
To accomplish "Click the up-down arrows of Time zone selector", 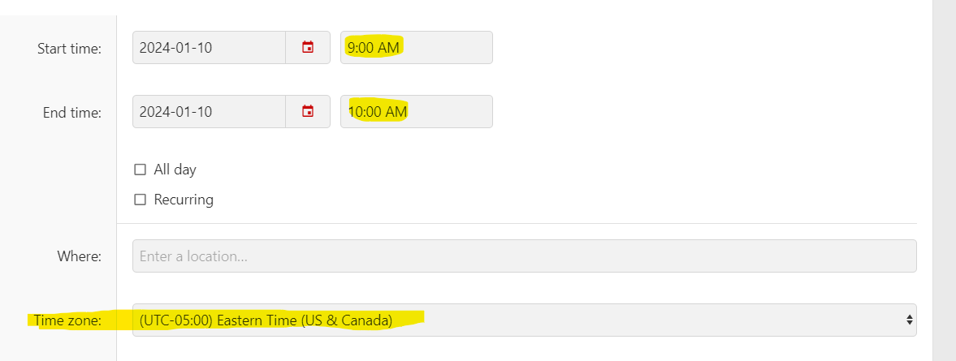I will [x=909, y=320].
